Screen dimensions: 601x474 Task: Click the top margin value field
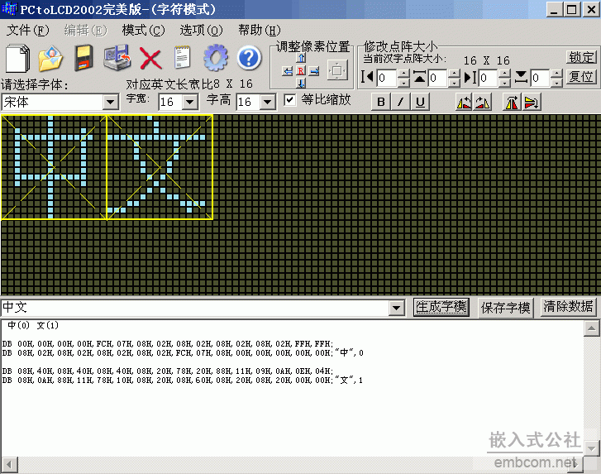point(438,78)
